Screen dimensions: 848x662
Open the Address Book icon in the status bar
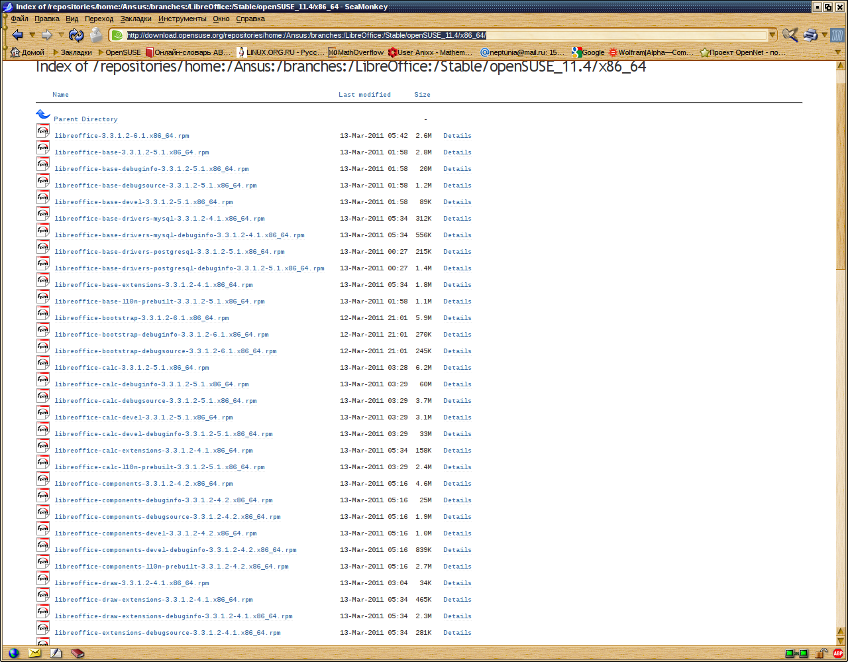[x=78, y=653]
